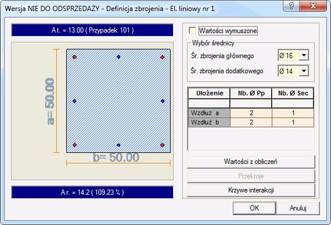Click the Ar. = 14.2 banner
The height and width of the screenshot is (225, 331).
[x=92, y=192]
